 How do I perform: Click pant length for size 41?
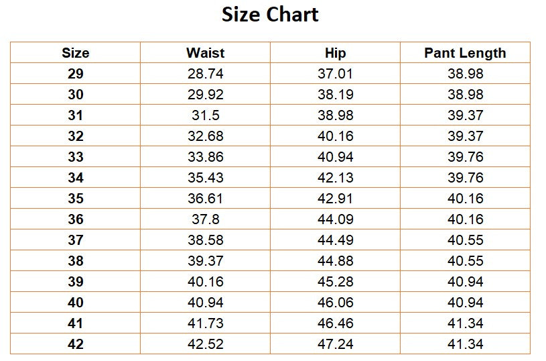coord(465,323)
